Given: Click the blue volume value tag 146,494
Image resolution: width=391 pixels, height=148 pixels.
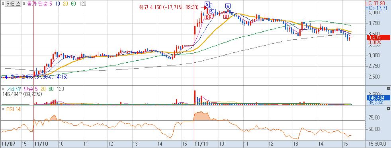Looking at the screenshot, I should tap(379, 98).
